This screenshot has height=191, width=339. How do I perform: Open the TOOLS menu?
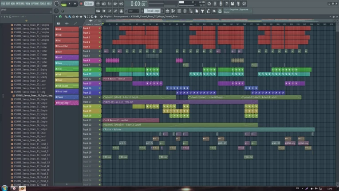pyautogui.click(x=43, y=4)
